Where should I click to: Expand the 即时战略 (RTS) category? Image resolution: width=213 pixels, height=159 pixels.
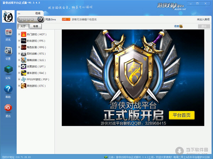click(x=19, y=53)
